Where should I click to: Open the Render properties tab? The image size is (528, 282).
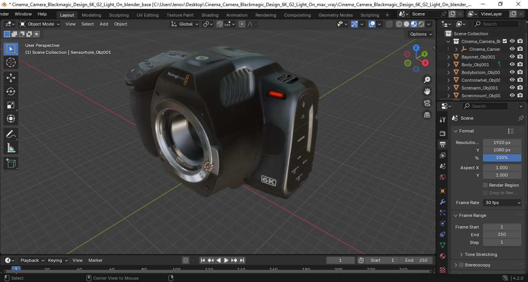(x=442, y=133)
